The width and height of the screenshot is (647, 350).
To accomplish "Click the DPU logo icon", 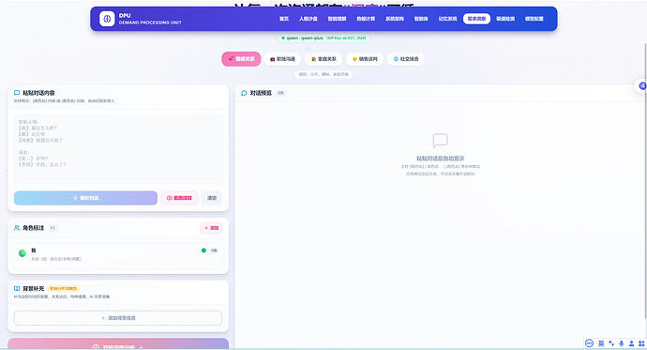I will tap(107, 19).
